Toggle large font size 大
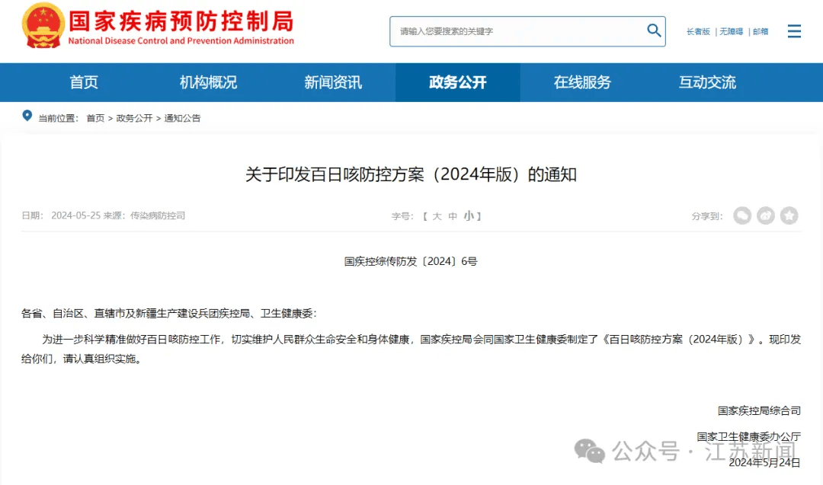The width and height of the screenshot is (823, 485). point(437,216)
